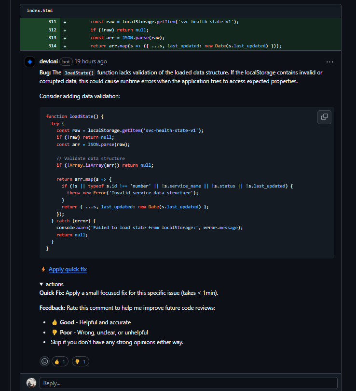Click the index.html file name header
356x391 pixels.
(x=40, y=10)
